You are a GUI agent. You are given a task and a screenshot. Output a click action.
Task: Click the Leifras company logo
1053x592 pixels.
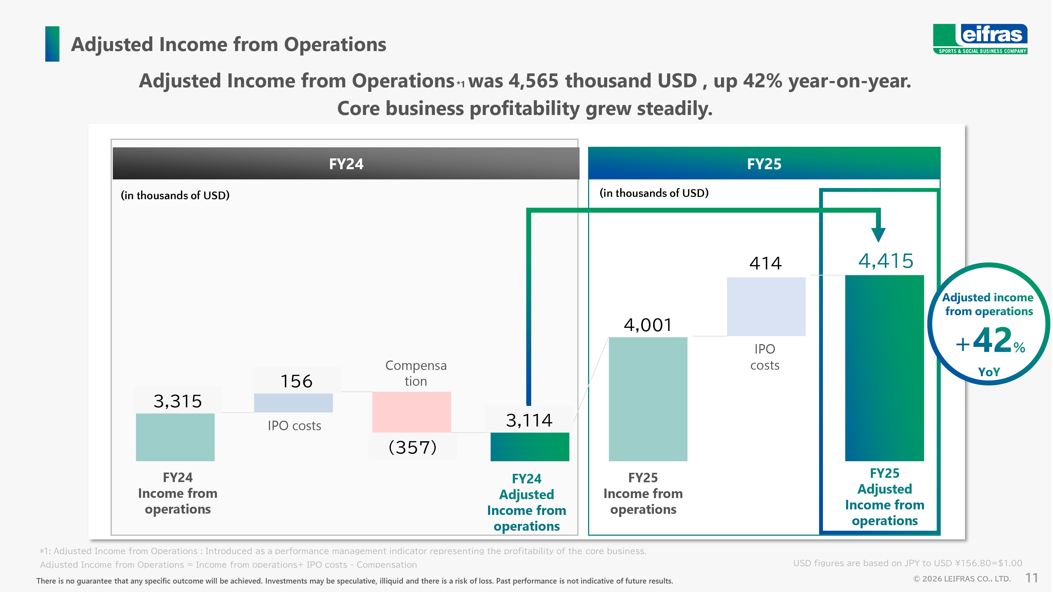(x=980, y=39)
